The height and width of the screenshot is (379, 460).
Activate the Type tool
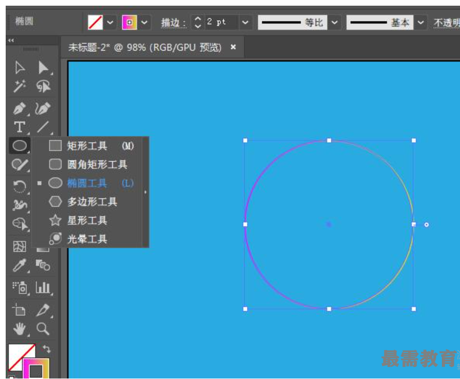[20, 127]
